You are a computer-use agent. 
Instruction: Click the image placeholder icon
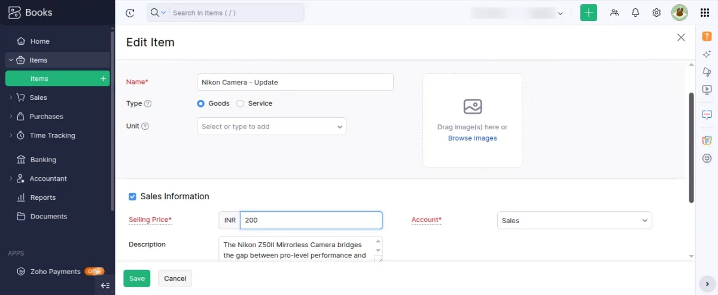coord(473,107)
